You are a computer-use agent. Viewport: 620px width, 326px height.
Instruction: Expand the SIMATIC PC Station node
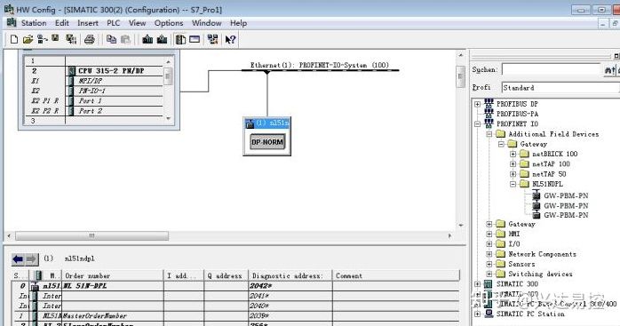pyautogui.click(x=478, y=314)
